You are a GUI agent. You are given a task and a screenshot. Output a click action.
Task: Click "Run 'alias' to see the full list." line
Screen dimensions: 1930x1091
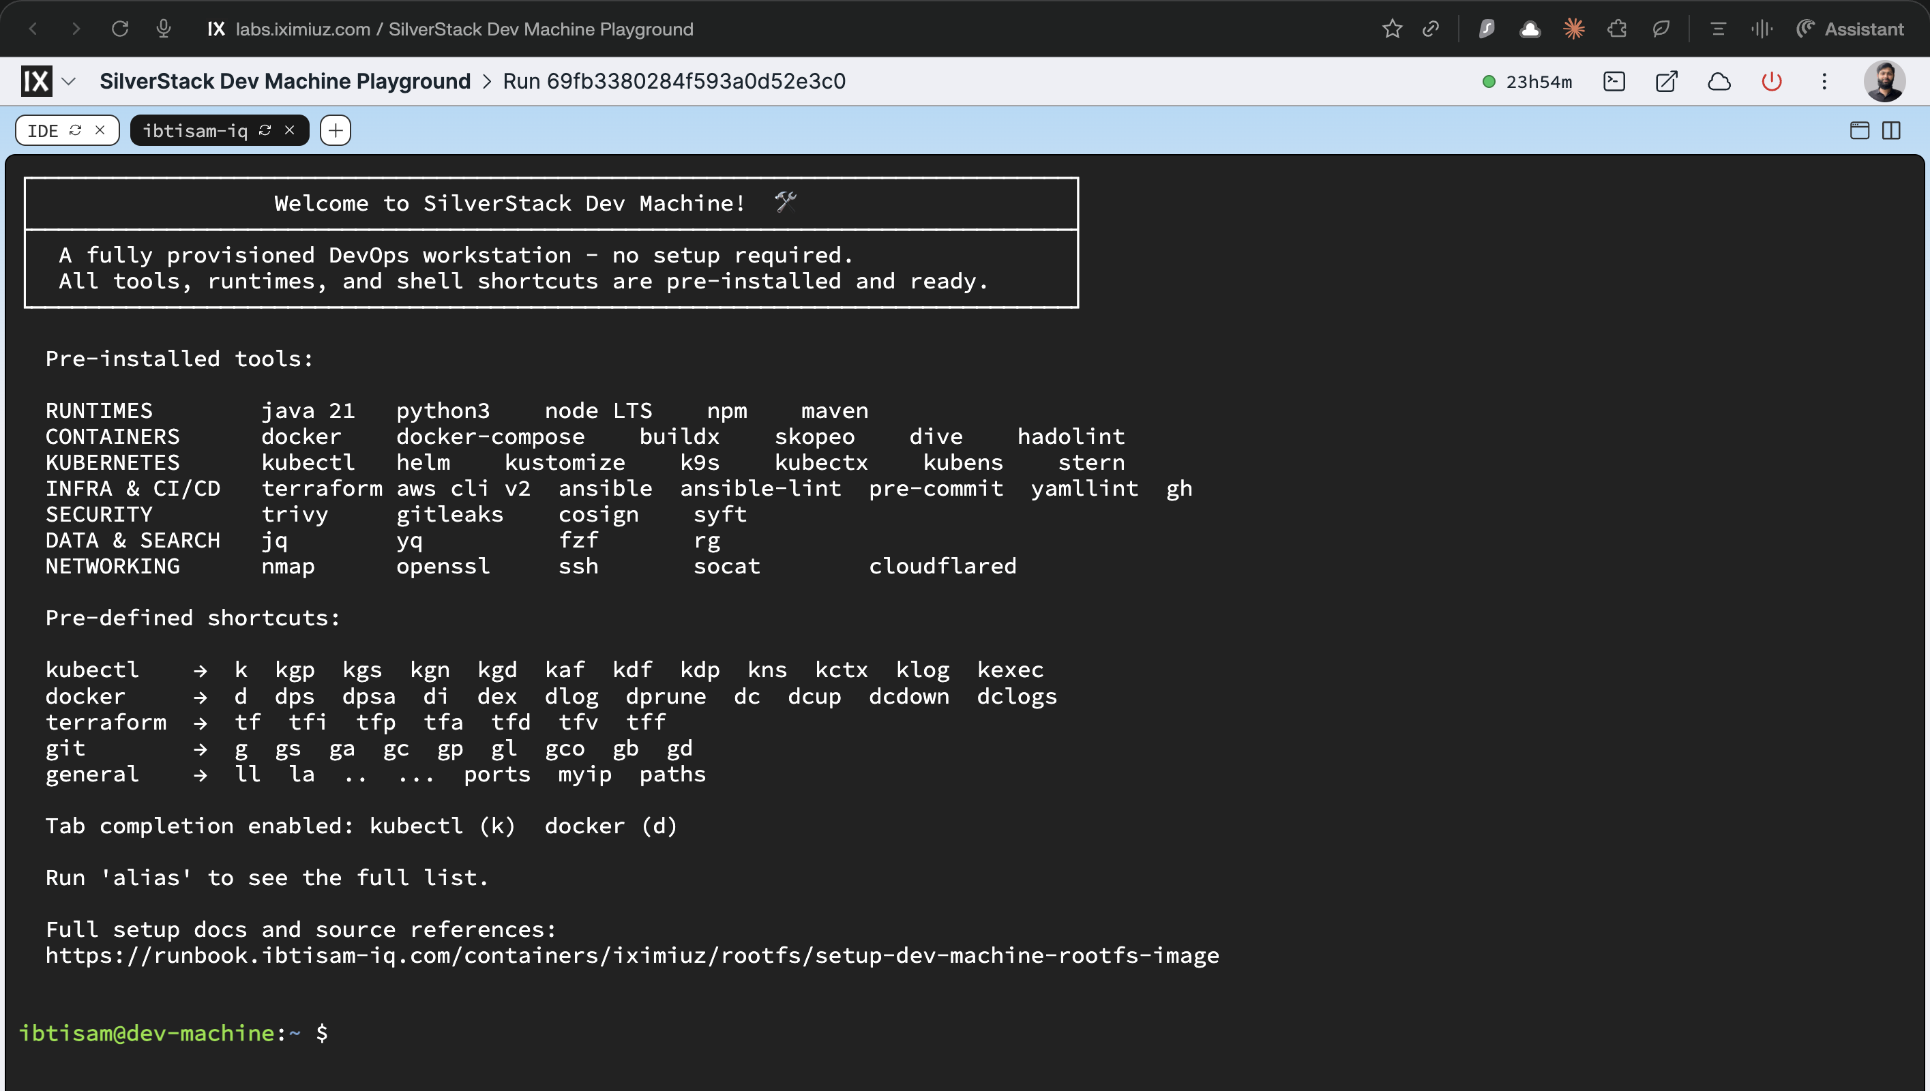click(x=267, y=878)
